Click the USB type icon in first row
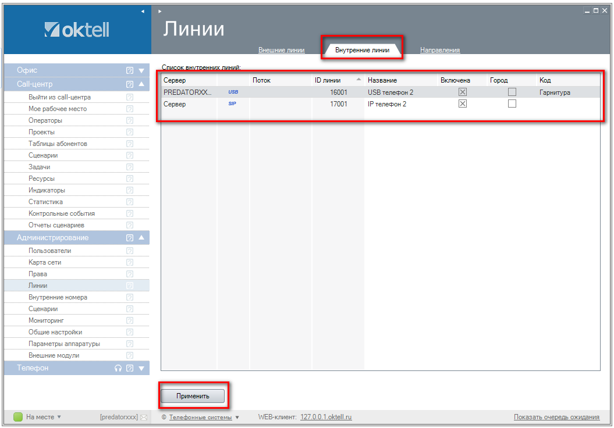The height and width of the screenshot is (428, 614). (x=233, y=92)
